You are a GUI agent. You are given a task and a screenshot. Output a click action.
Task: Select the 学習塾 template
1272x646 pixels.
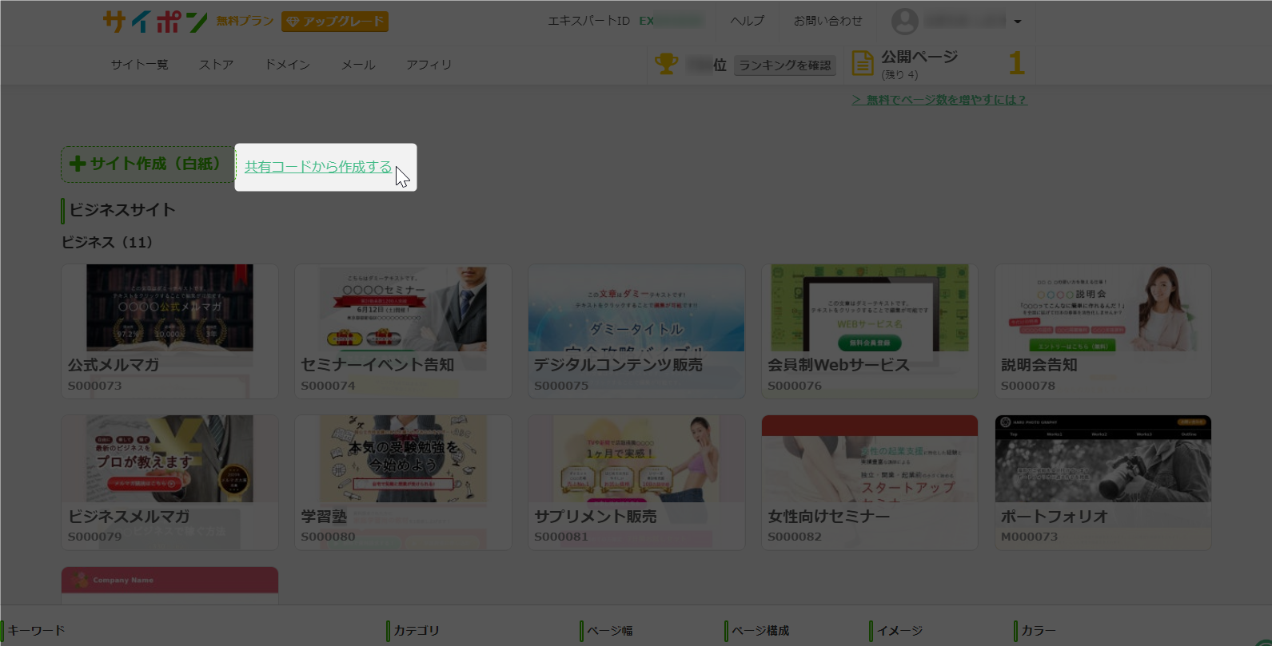pos(403,482)
